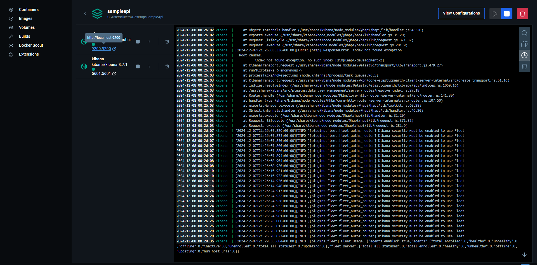
Task: Select the kibana container name
Action: pyautogui.click(x=98, y=59)
